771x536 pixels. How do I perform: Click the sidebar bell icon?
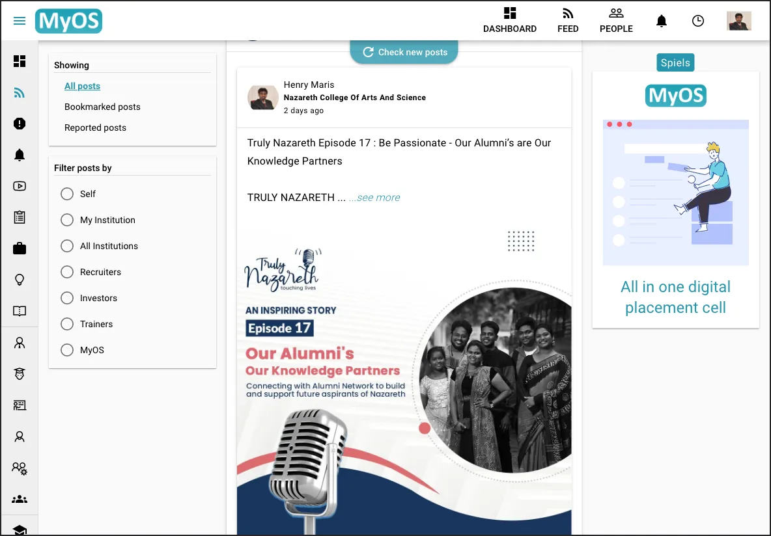(19, 155)
